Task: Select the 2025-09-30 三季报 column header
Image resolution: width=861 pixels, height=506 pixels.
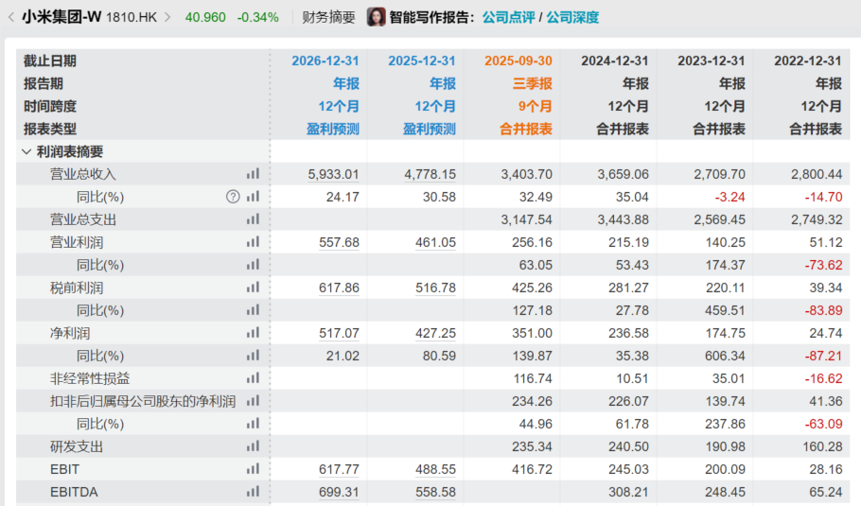Action: (x=518, y=61)
